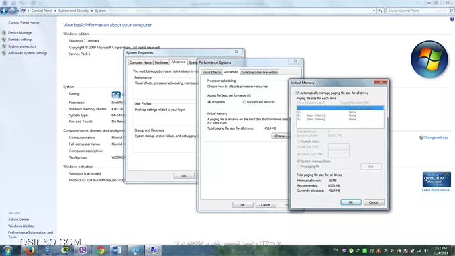Open Viber from the taskbar
The height and width of the screenshot is (256, 455).
(x=83, y=250)
